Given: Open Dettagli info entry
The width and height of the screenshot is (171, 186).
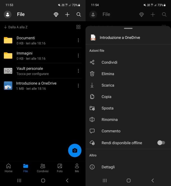Looking at the screenshot, I should [x=128, y=167].
